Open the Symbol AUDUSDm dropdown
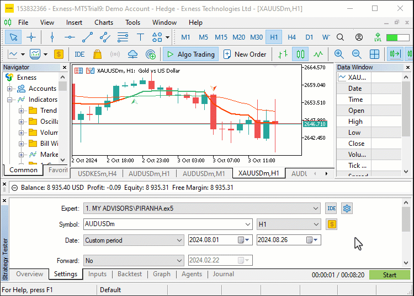 pyautogui.click(x=247, y=224)
